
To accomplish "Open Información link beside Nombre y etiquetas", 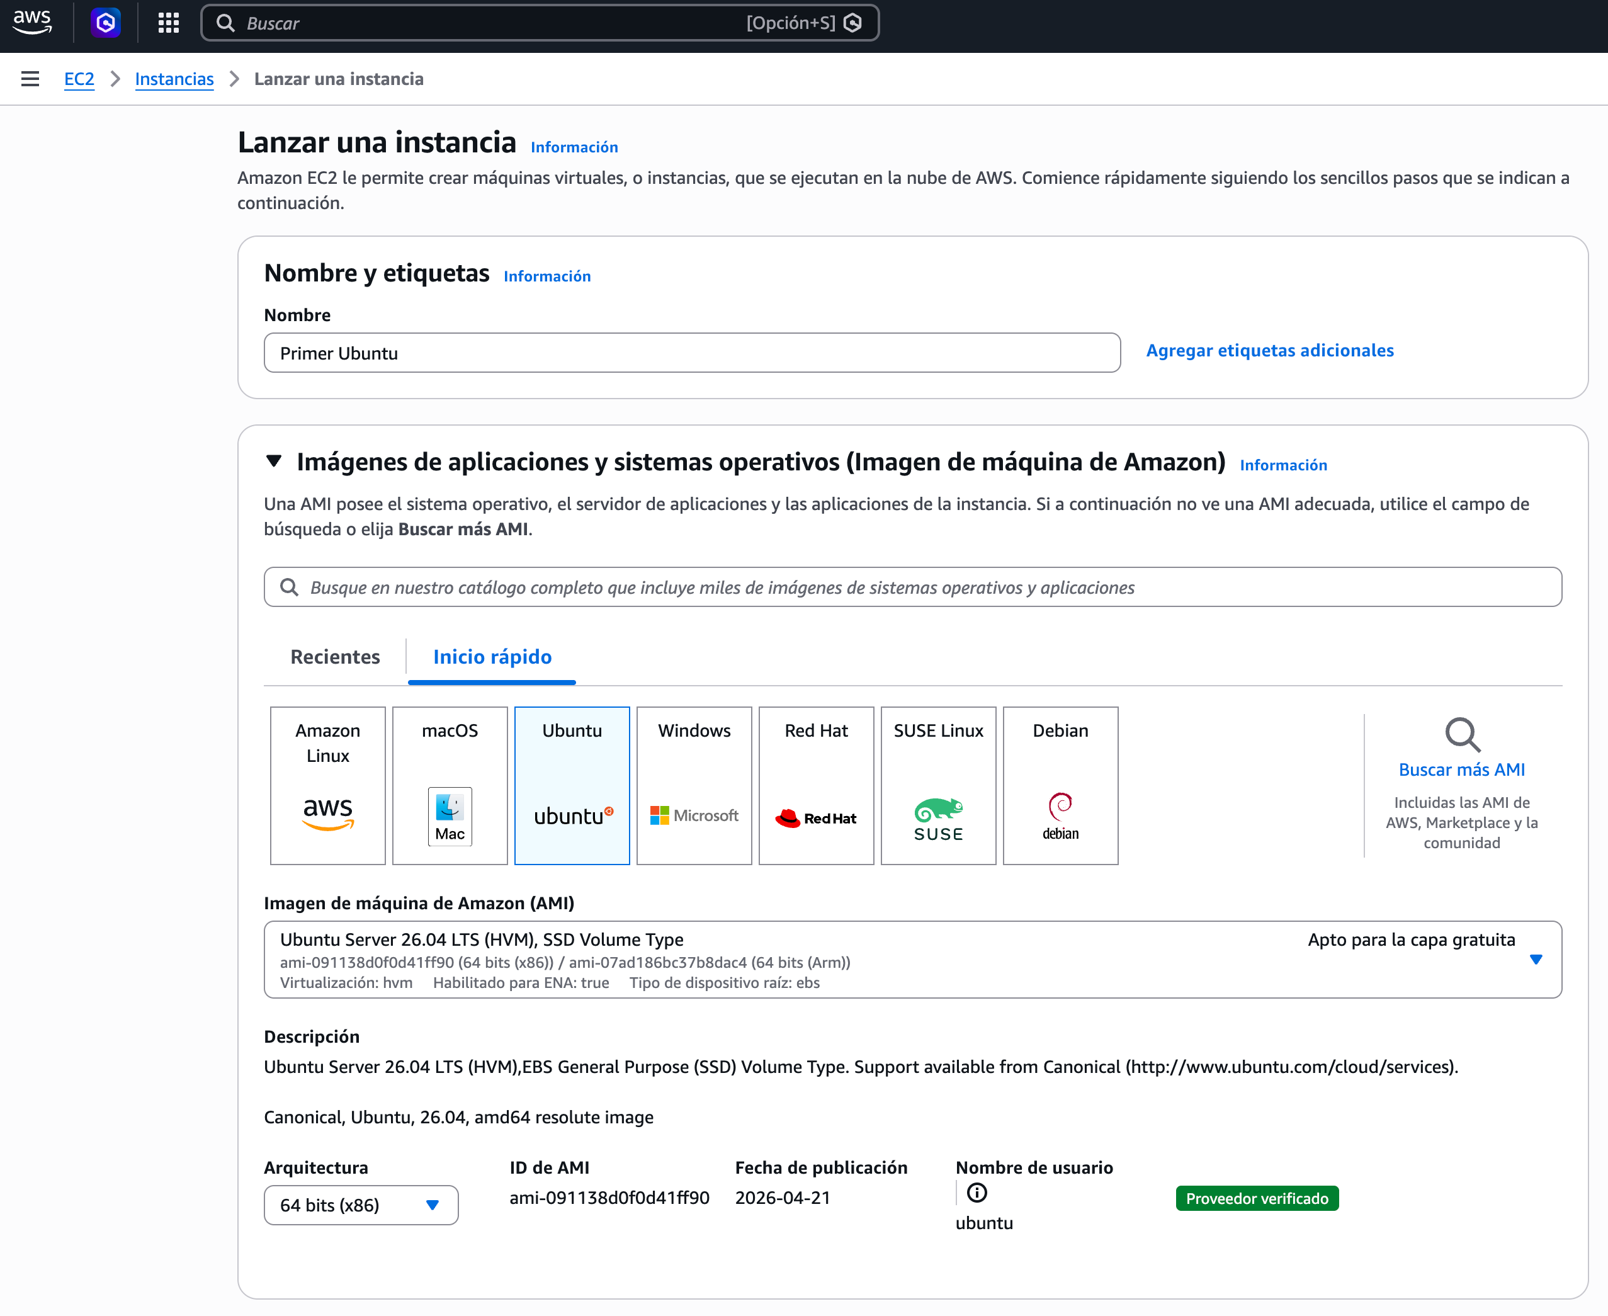I will click(547, 276).
